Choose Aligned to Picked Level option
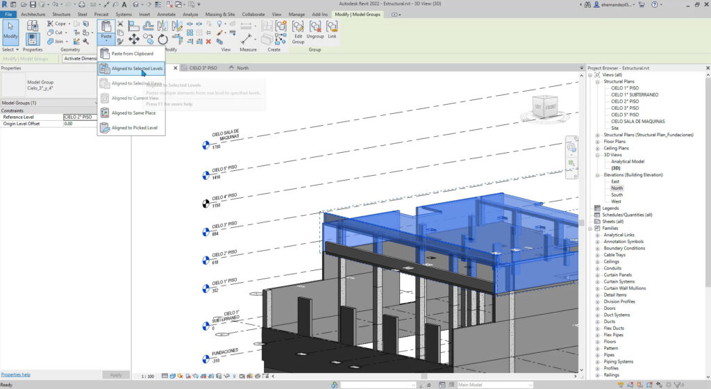The height and width of the screenshot is (389, 711). pos(134,128)
